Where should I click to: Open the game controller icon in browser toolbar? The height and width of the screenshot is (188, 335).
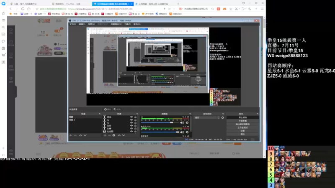click(x=224, y=9)
